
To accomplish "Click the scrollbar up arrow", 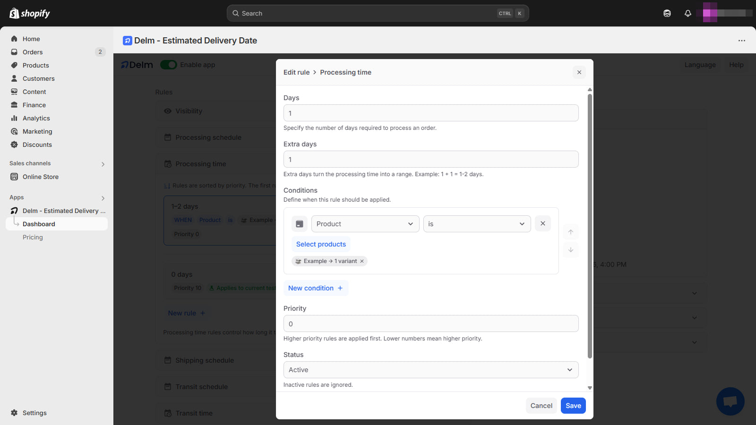I will point(590,89).
